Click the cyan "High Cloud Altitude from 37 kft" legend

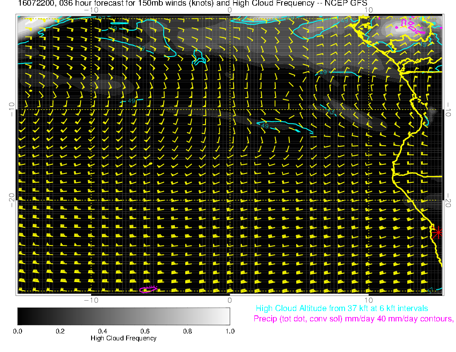coord(342,308)
